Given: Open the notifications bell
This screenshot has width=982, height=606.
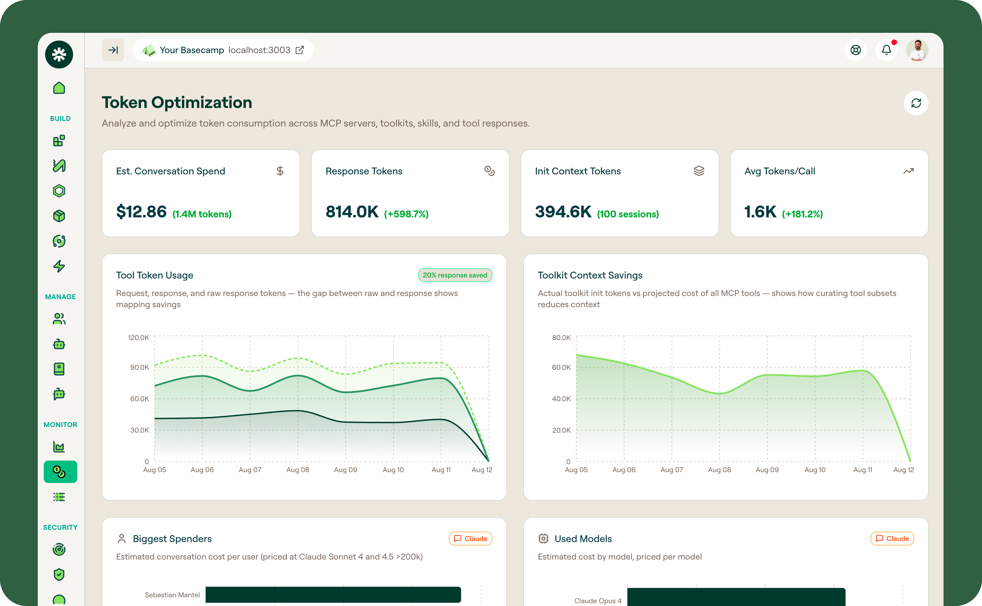Looking at the screenshot, I should 886,50.
